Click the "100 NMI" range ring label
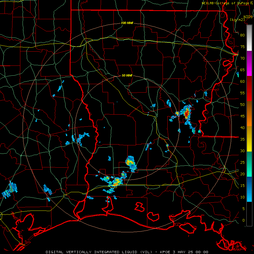254x254 pixels. pos(127,23)
